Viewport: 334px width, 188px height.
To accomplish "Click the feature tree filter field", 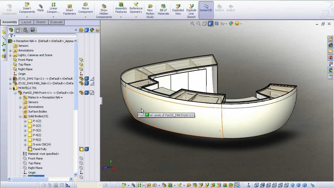I will (43, 36).
